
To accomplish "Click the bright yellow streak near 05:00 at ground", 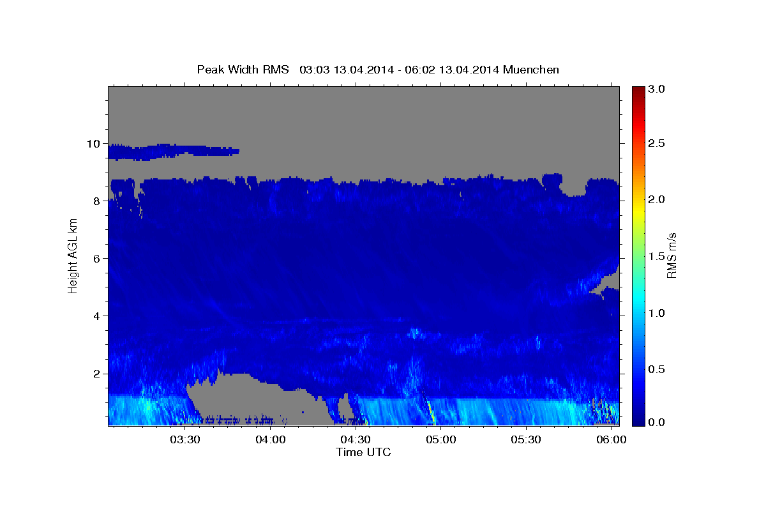I will point(432,412).
